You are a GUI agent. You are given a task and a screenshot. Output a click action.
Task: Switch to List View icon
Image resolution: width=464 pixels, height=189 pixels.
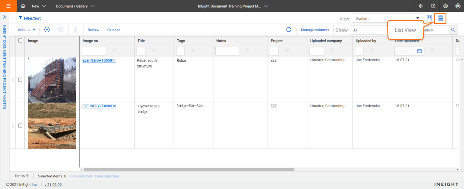pos(440,19)
